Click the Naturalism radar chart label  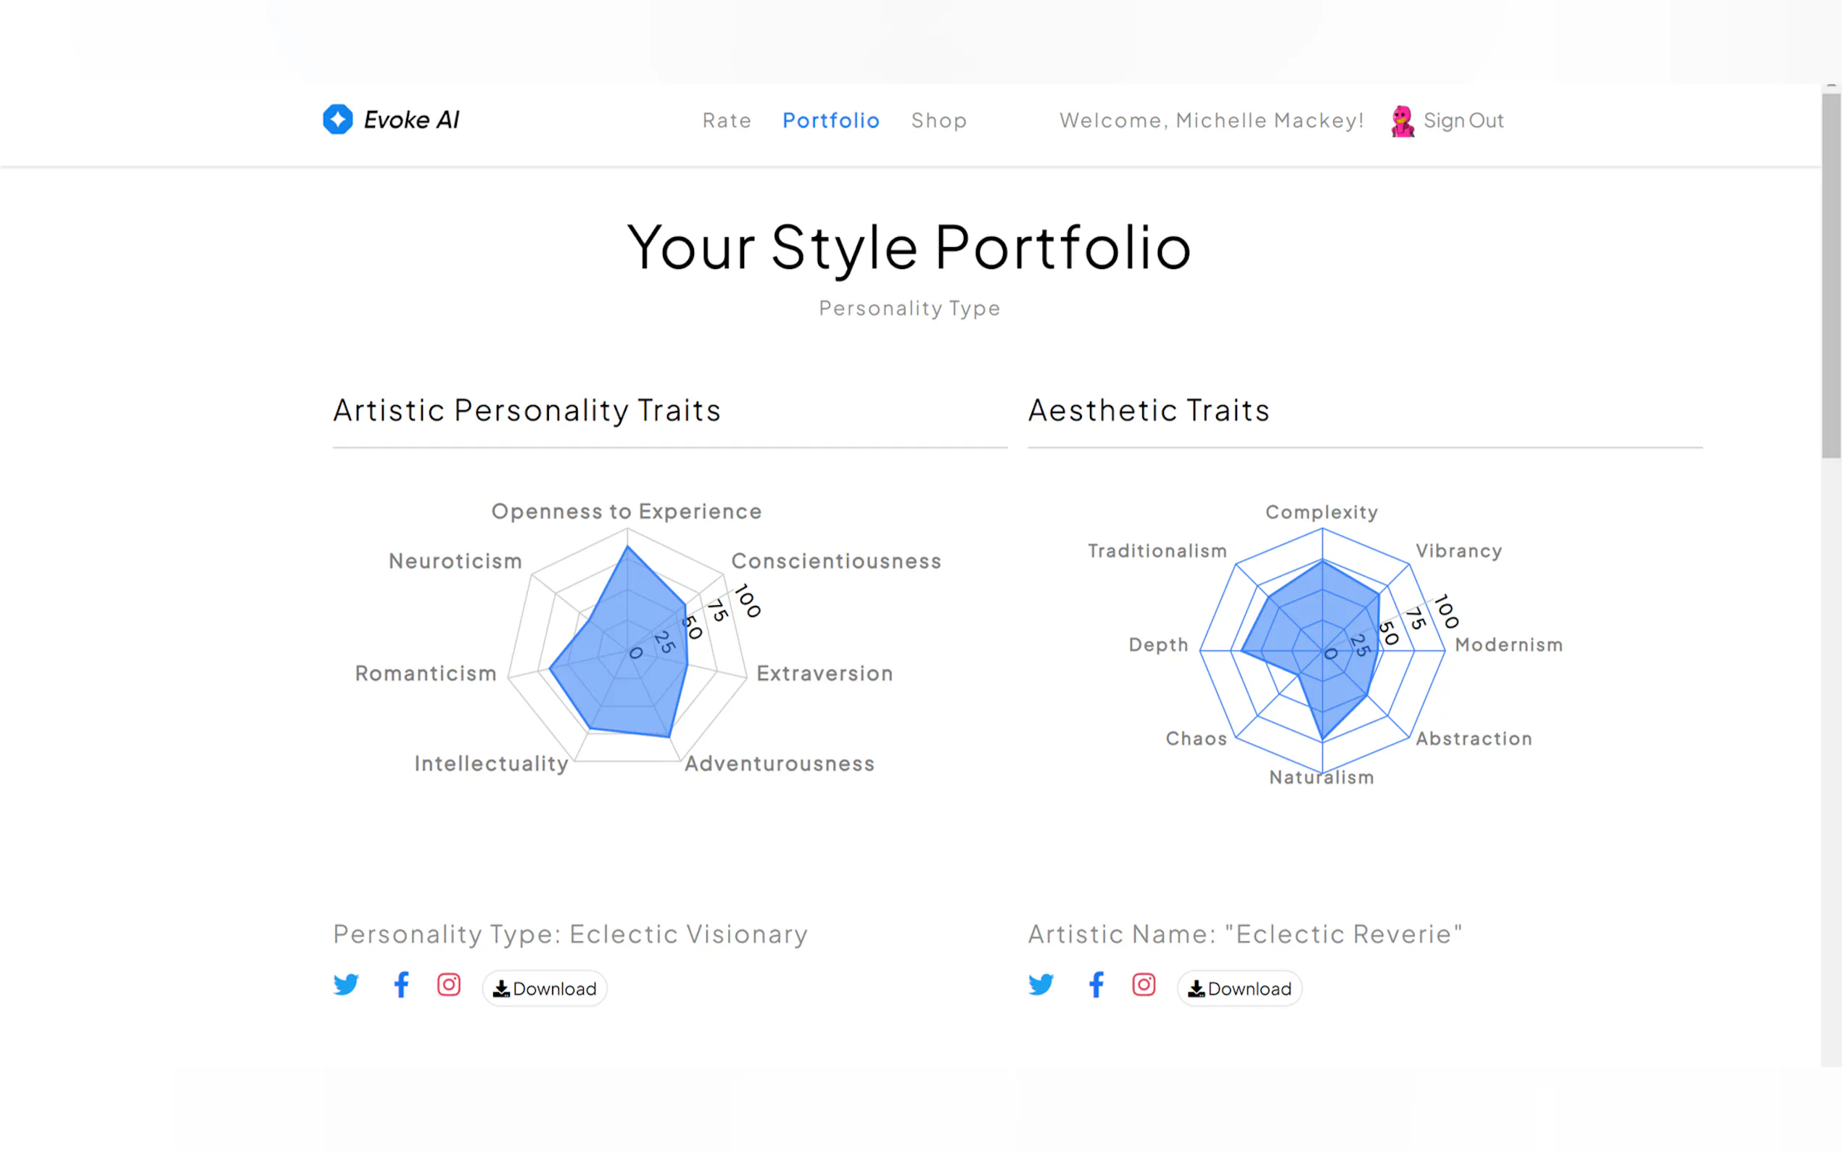coord(1321,777)
